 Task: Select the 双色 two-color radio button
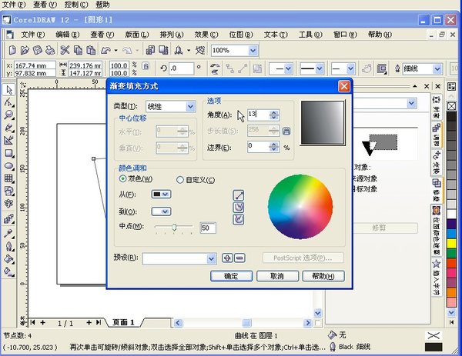(123, 180)
